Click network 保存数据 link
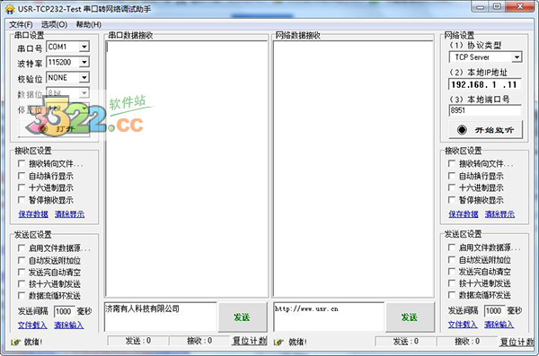 (x=464, y=214)
